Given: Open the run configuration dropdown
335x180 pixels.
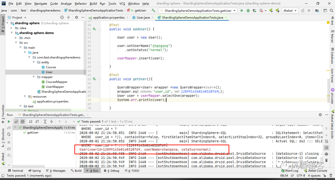Looking at the screenshot, I should point(198,11).
